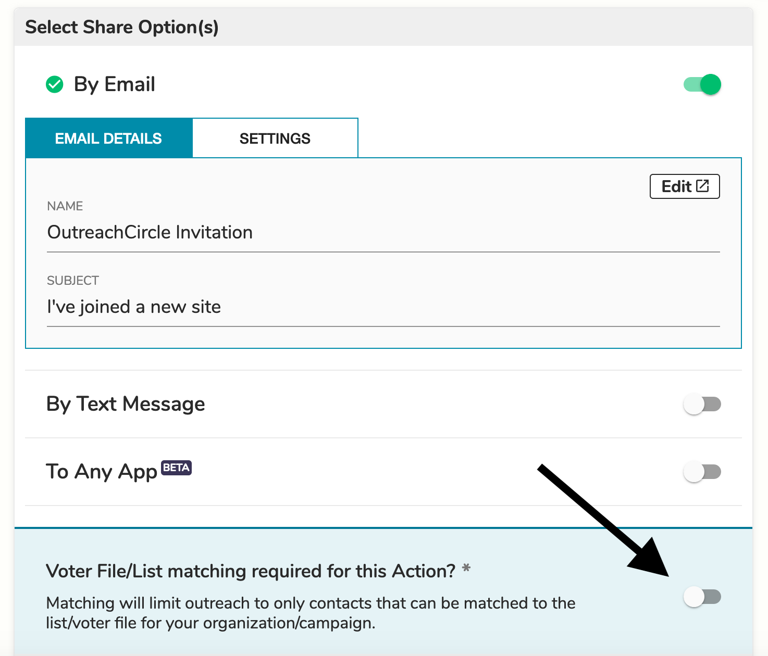Disable the By Email share toggle
This screenshot has width=768, height=656.
(702, 84)
